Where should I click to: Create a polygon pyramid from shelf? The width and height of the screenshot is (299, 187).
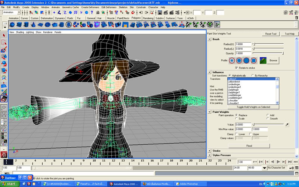point(54,25)
